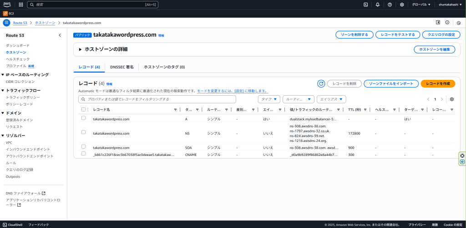
Task: Open Registered domains in side navigation
Action: 19,120
